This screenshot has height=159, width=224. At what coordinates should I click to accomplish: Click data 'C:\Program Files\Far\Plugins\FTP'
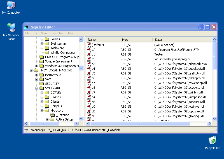[x=176, y=50]
